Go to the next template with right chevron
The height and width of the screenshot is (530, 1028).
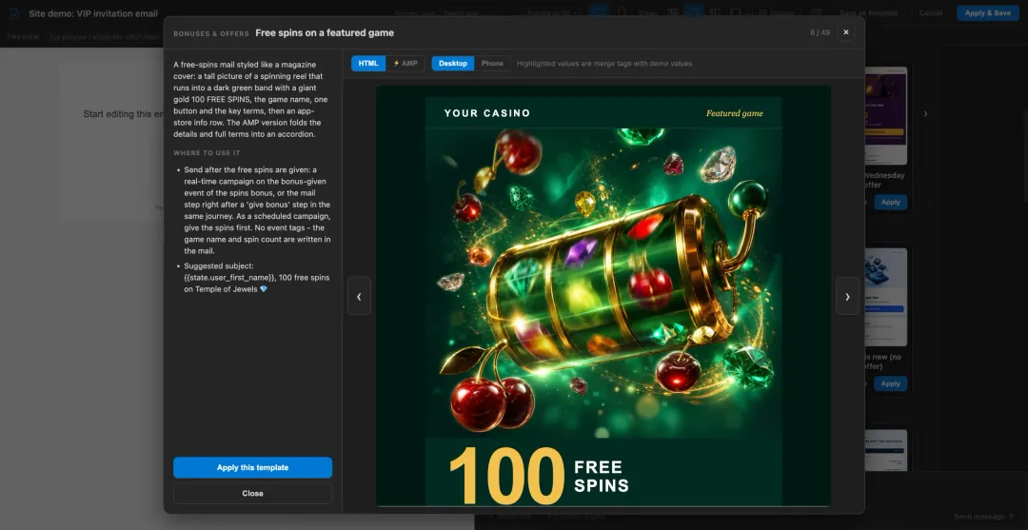click(x=847, y=296)
